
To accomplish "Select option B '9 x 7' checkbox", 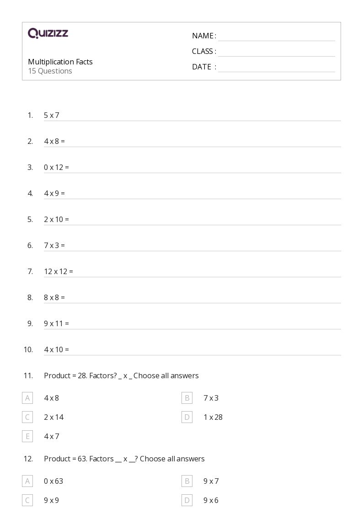I will point(187,481).
